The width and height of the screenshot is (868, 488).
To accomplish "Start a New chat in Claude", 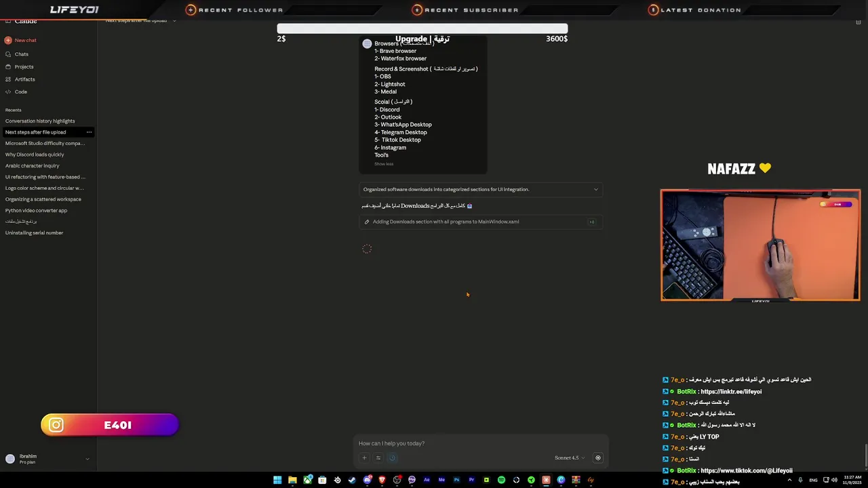I will [20, 40].
